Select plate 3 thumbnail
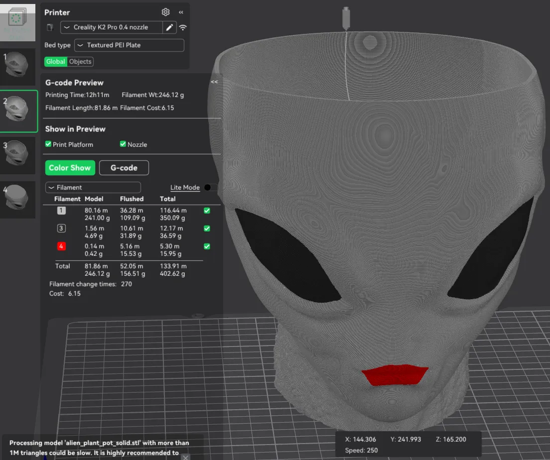550x460 pixels. [17, 155]
